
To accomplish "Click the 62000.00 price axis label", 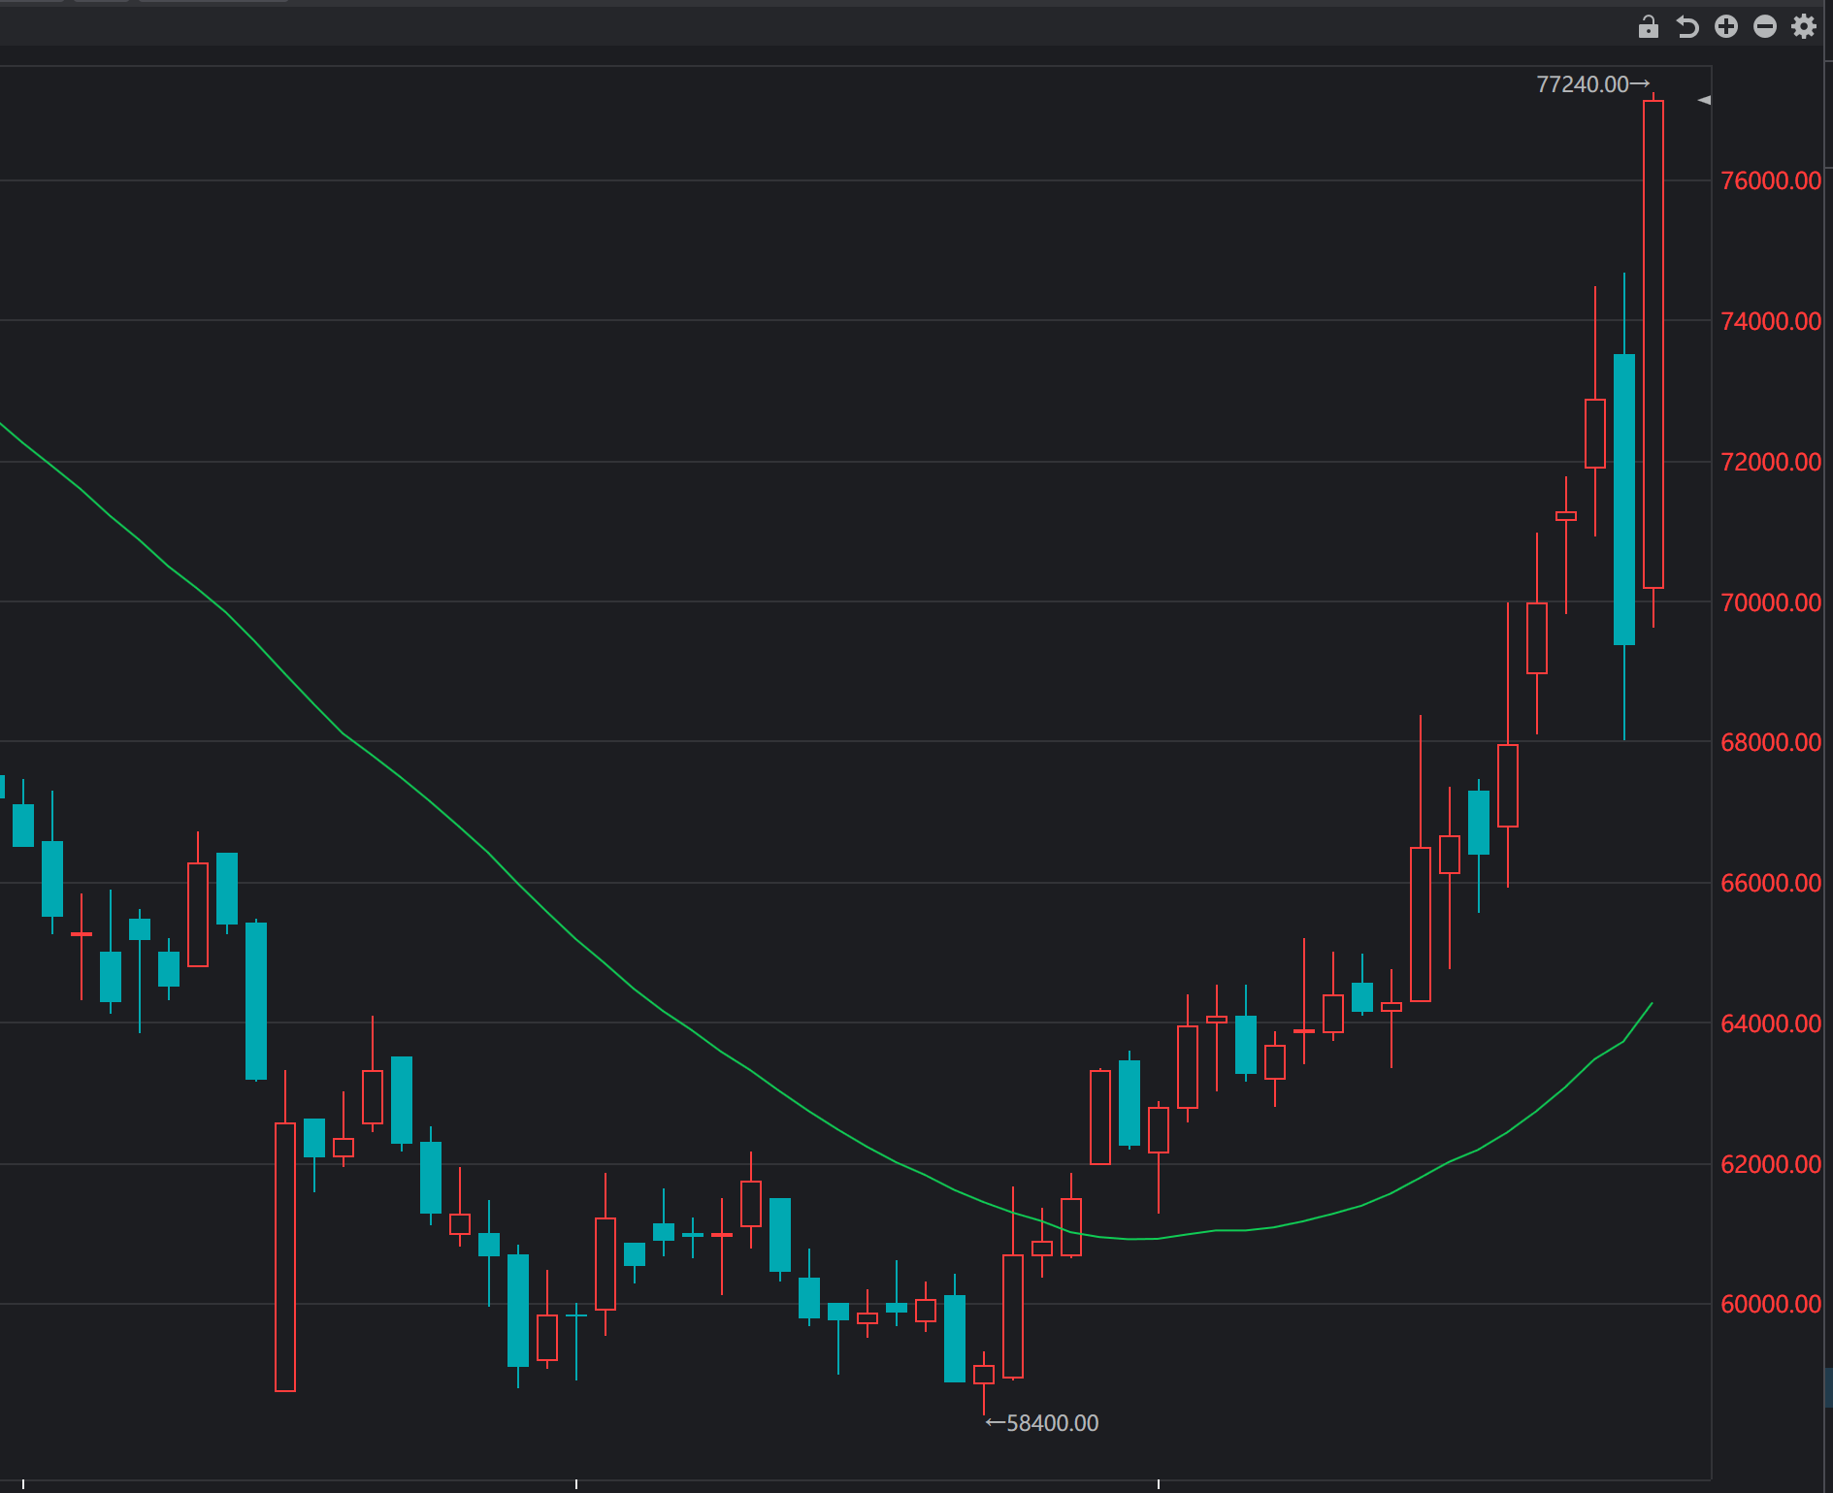I will coord(1771,1164).
